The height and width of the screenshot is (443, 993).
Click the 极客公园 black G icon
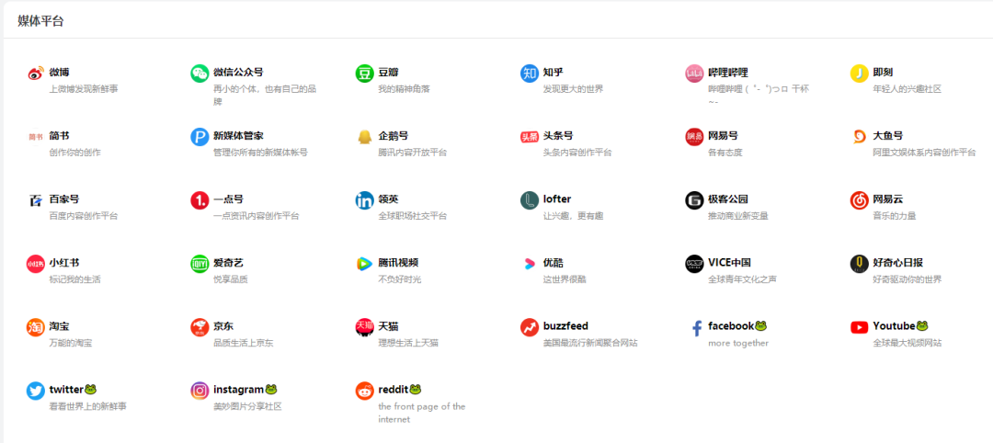point(694,200)
